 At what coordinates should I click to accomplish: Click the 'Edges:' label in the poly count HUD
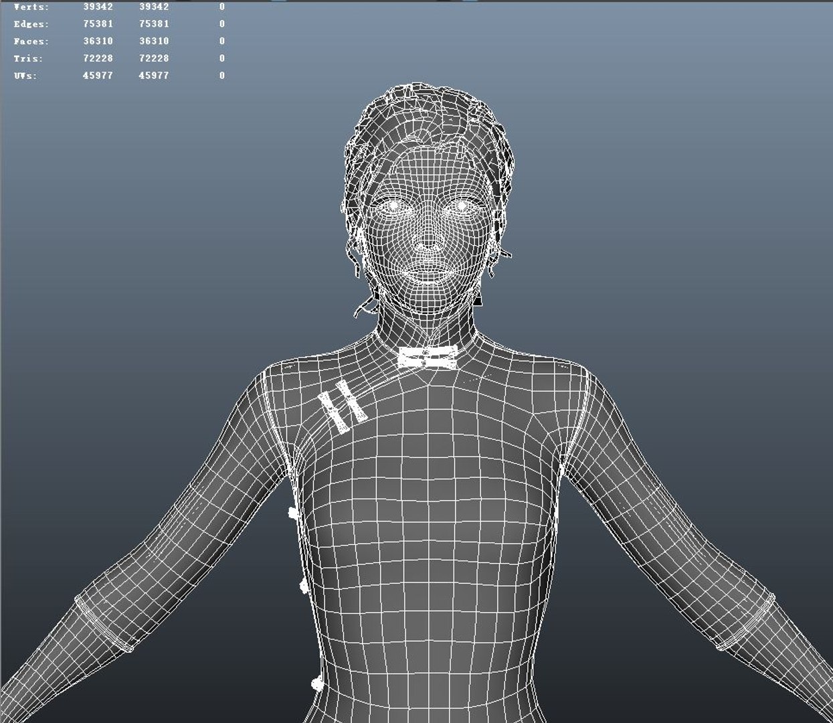[31, 24]
